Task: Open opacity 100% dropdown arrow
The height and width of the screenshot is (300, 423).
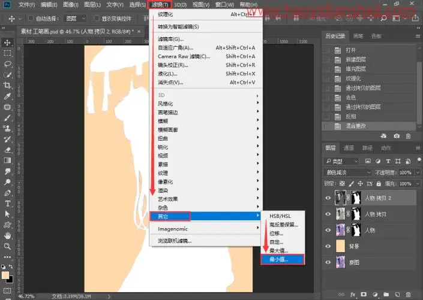Action: [x=418, y=172]
